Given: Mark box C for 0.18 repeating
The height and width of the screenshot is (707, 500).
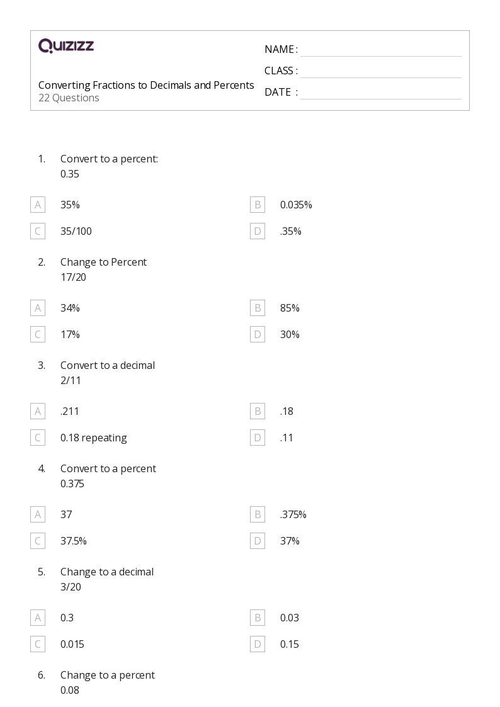Looking at the screenshot, I should pos(38,438).
